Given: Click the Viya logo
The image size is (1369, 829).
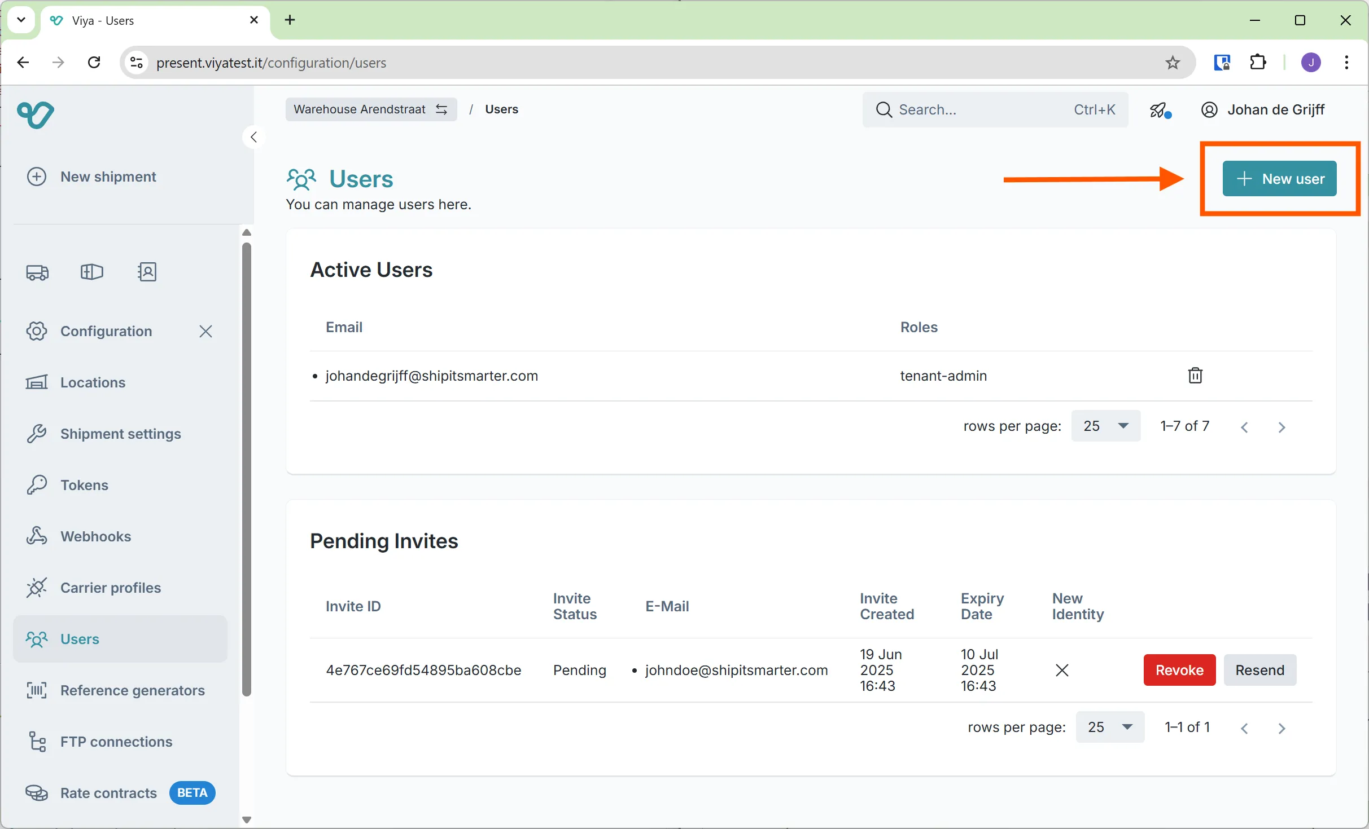Looking at the screenshot, I should click(34, 114).
